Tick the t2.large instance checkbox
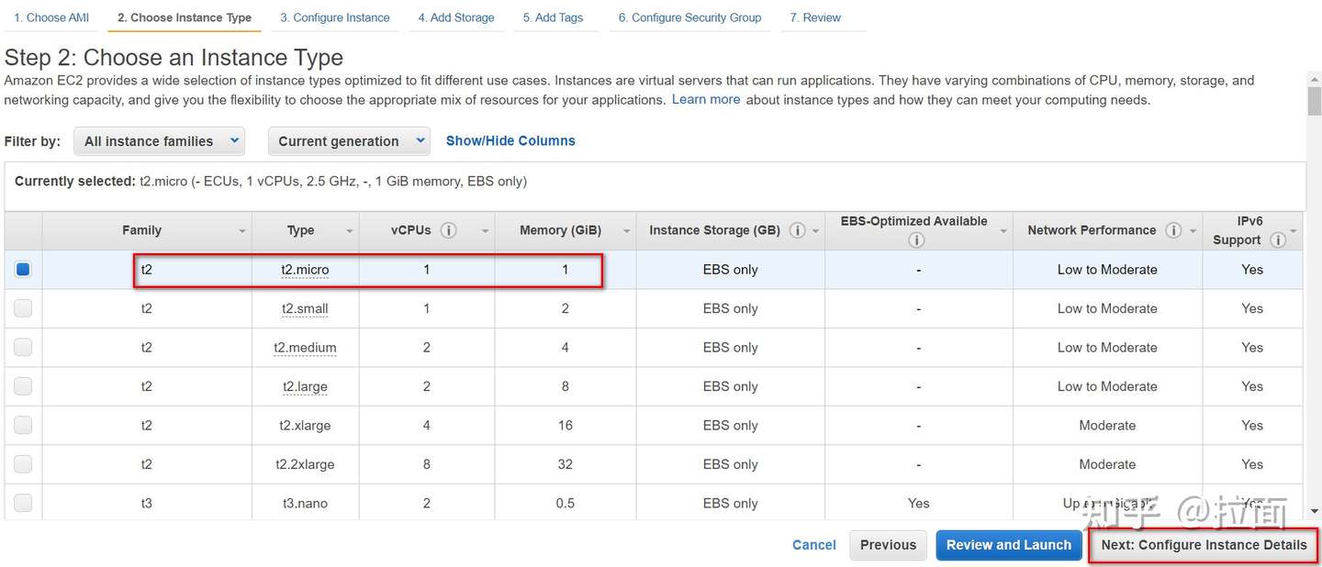The height and width of the screenshot is (567, 1322). [23, 386]
